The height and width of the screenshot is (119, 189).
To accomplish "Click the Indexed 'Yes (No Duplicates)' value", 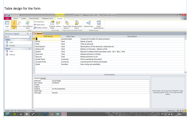I will tap(101, 89).
